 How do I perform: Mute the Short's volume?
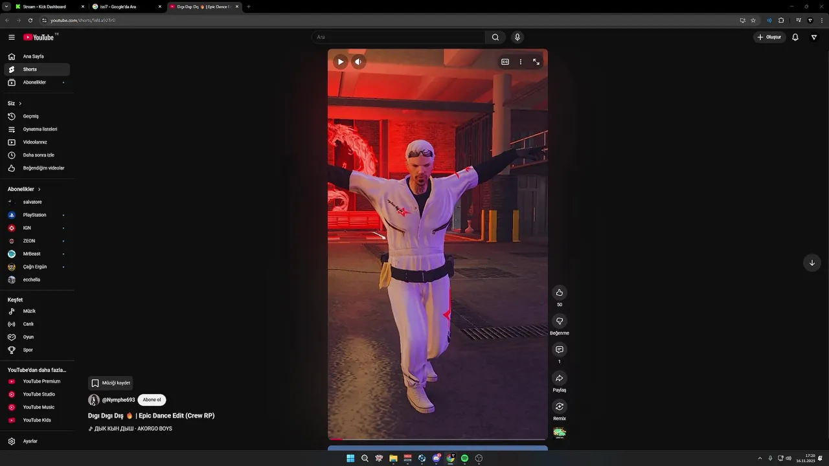point(358,61)
